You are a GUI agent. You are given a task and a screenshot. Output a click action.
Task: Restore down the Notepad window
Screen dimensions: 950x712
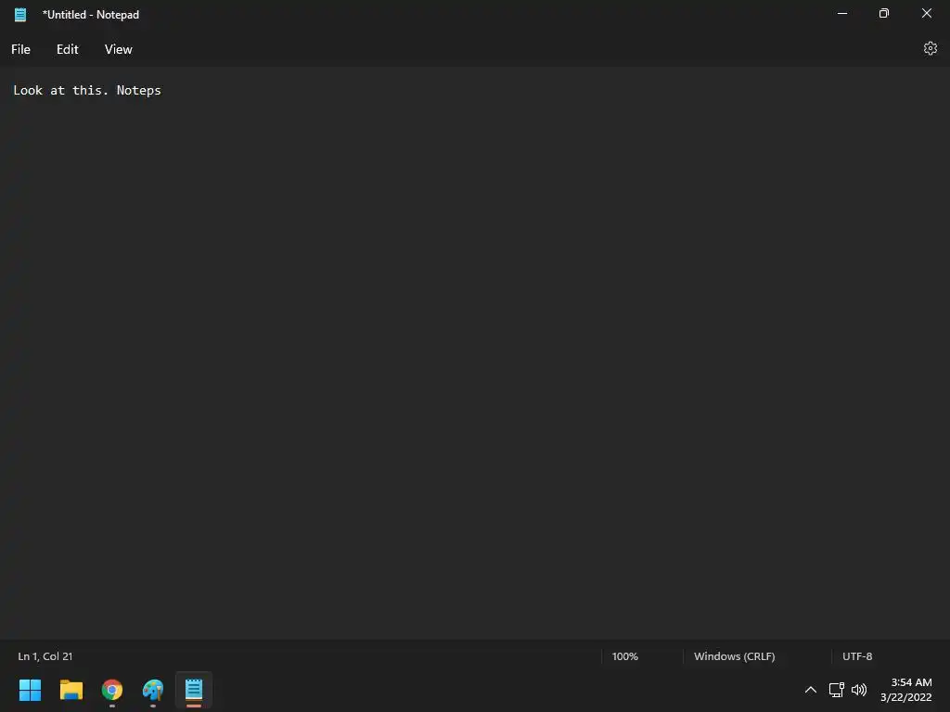[x=884, y=13]
